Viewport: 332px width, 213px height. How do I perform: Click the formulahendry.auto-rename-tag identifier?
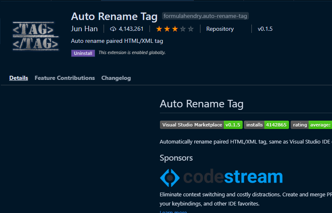coord(205,16)
